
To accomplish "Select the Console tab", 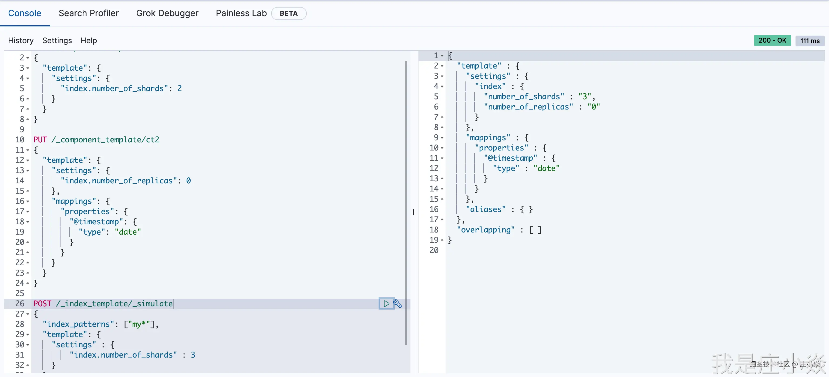I will (x=25, y=13).
